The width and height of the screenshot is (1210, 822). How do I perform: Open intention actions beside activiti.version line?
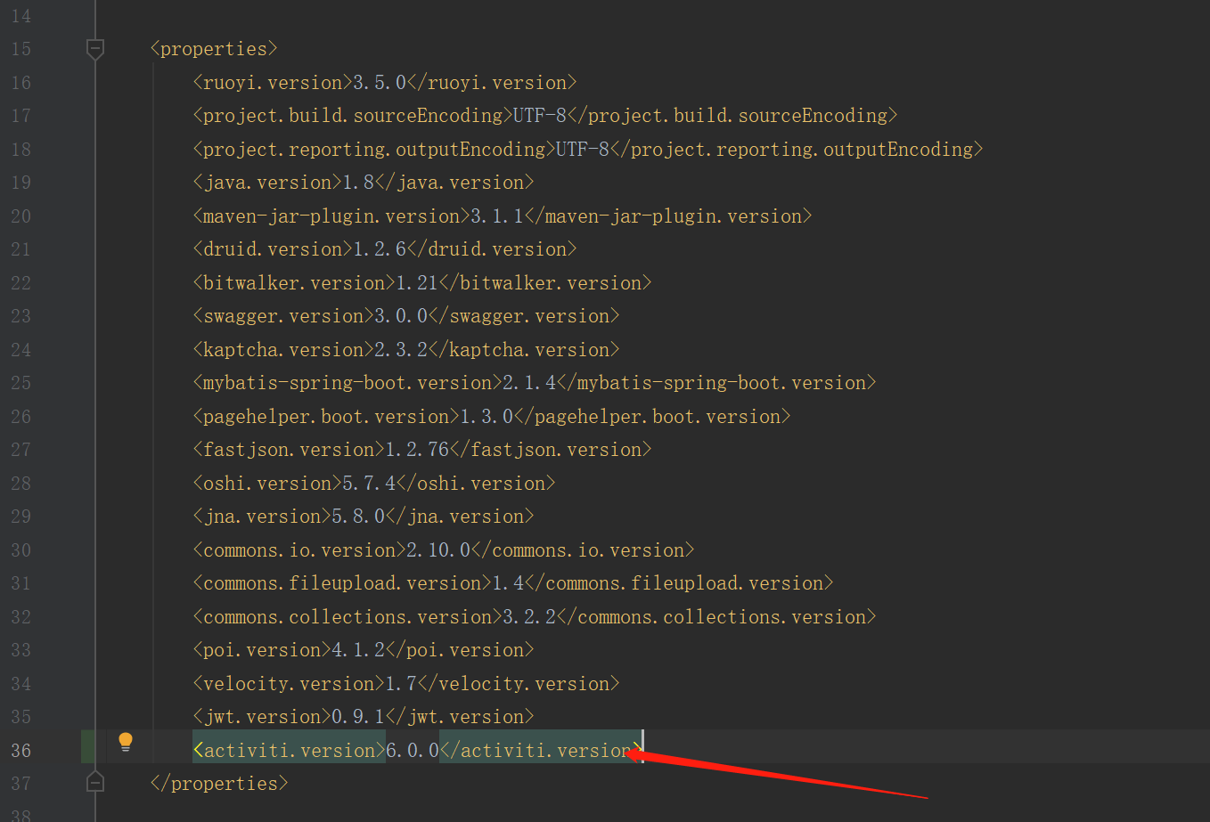pos(126,740)
